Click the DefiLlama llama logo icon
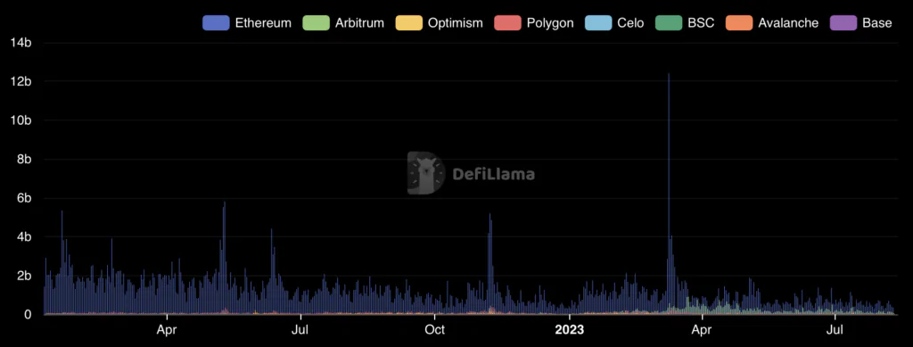Image resolution: width=913 pixels, height=347 pixels. click(x=425, y=173)
